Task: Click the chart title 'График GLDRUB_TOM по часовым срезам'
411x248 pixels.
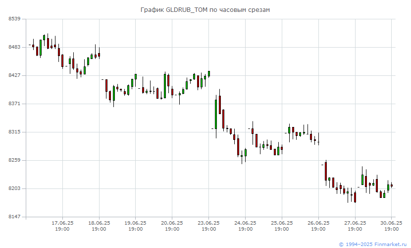Action: pos(205,10)
